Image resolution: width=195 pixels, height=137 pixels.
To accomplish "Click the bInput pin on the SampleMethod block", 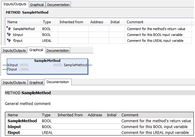I will pyautogui.click(x=13, y=65).
